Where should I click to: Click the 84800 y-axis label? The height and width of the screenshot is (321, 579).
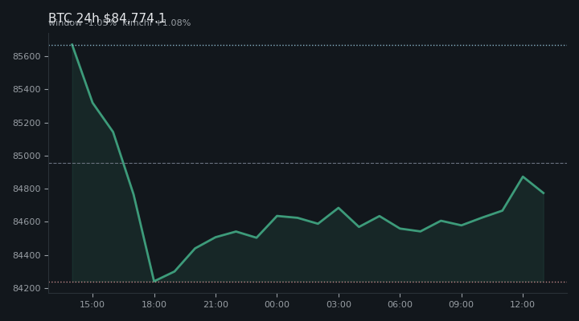pyautogui.click(x=27, y=189)
